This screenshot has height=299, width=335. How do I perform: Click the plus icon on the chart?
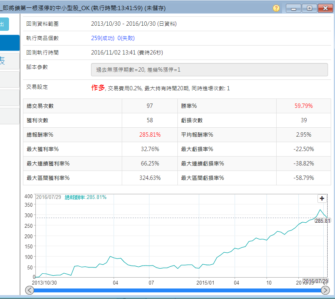pyautogui.click(x=322, y=199)
